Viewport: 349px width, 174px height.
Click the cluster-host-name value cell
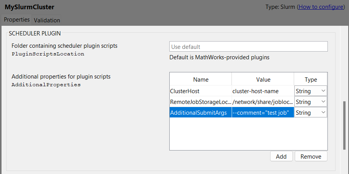click(262, 91)
